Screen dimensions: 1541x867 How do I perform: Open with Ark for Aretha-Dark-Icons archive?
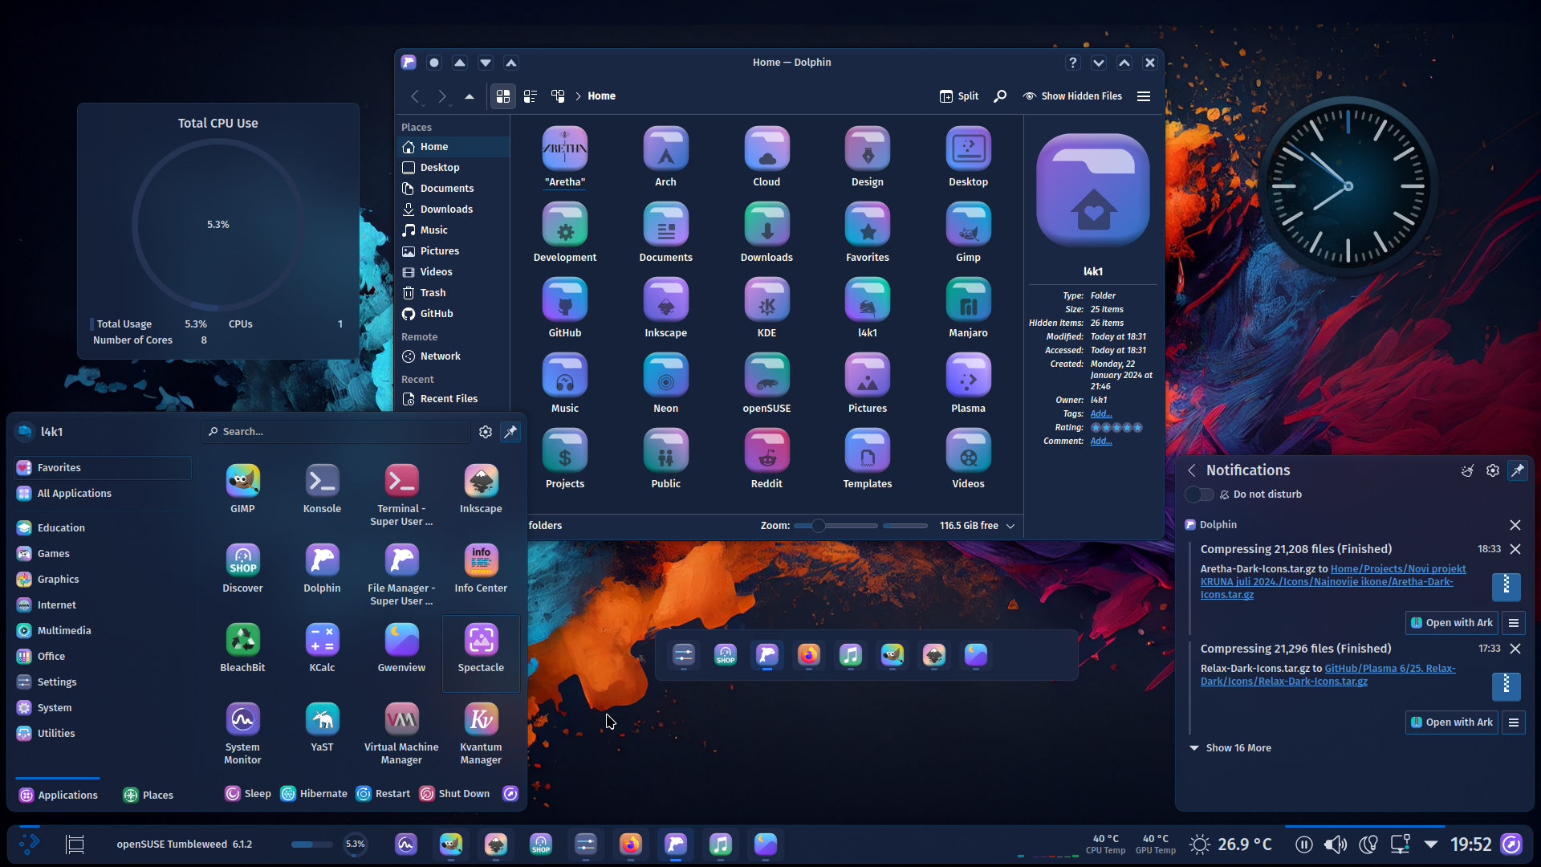point(1452,623)
